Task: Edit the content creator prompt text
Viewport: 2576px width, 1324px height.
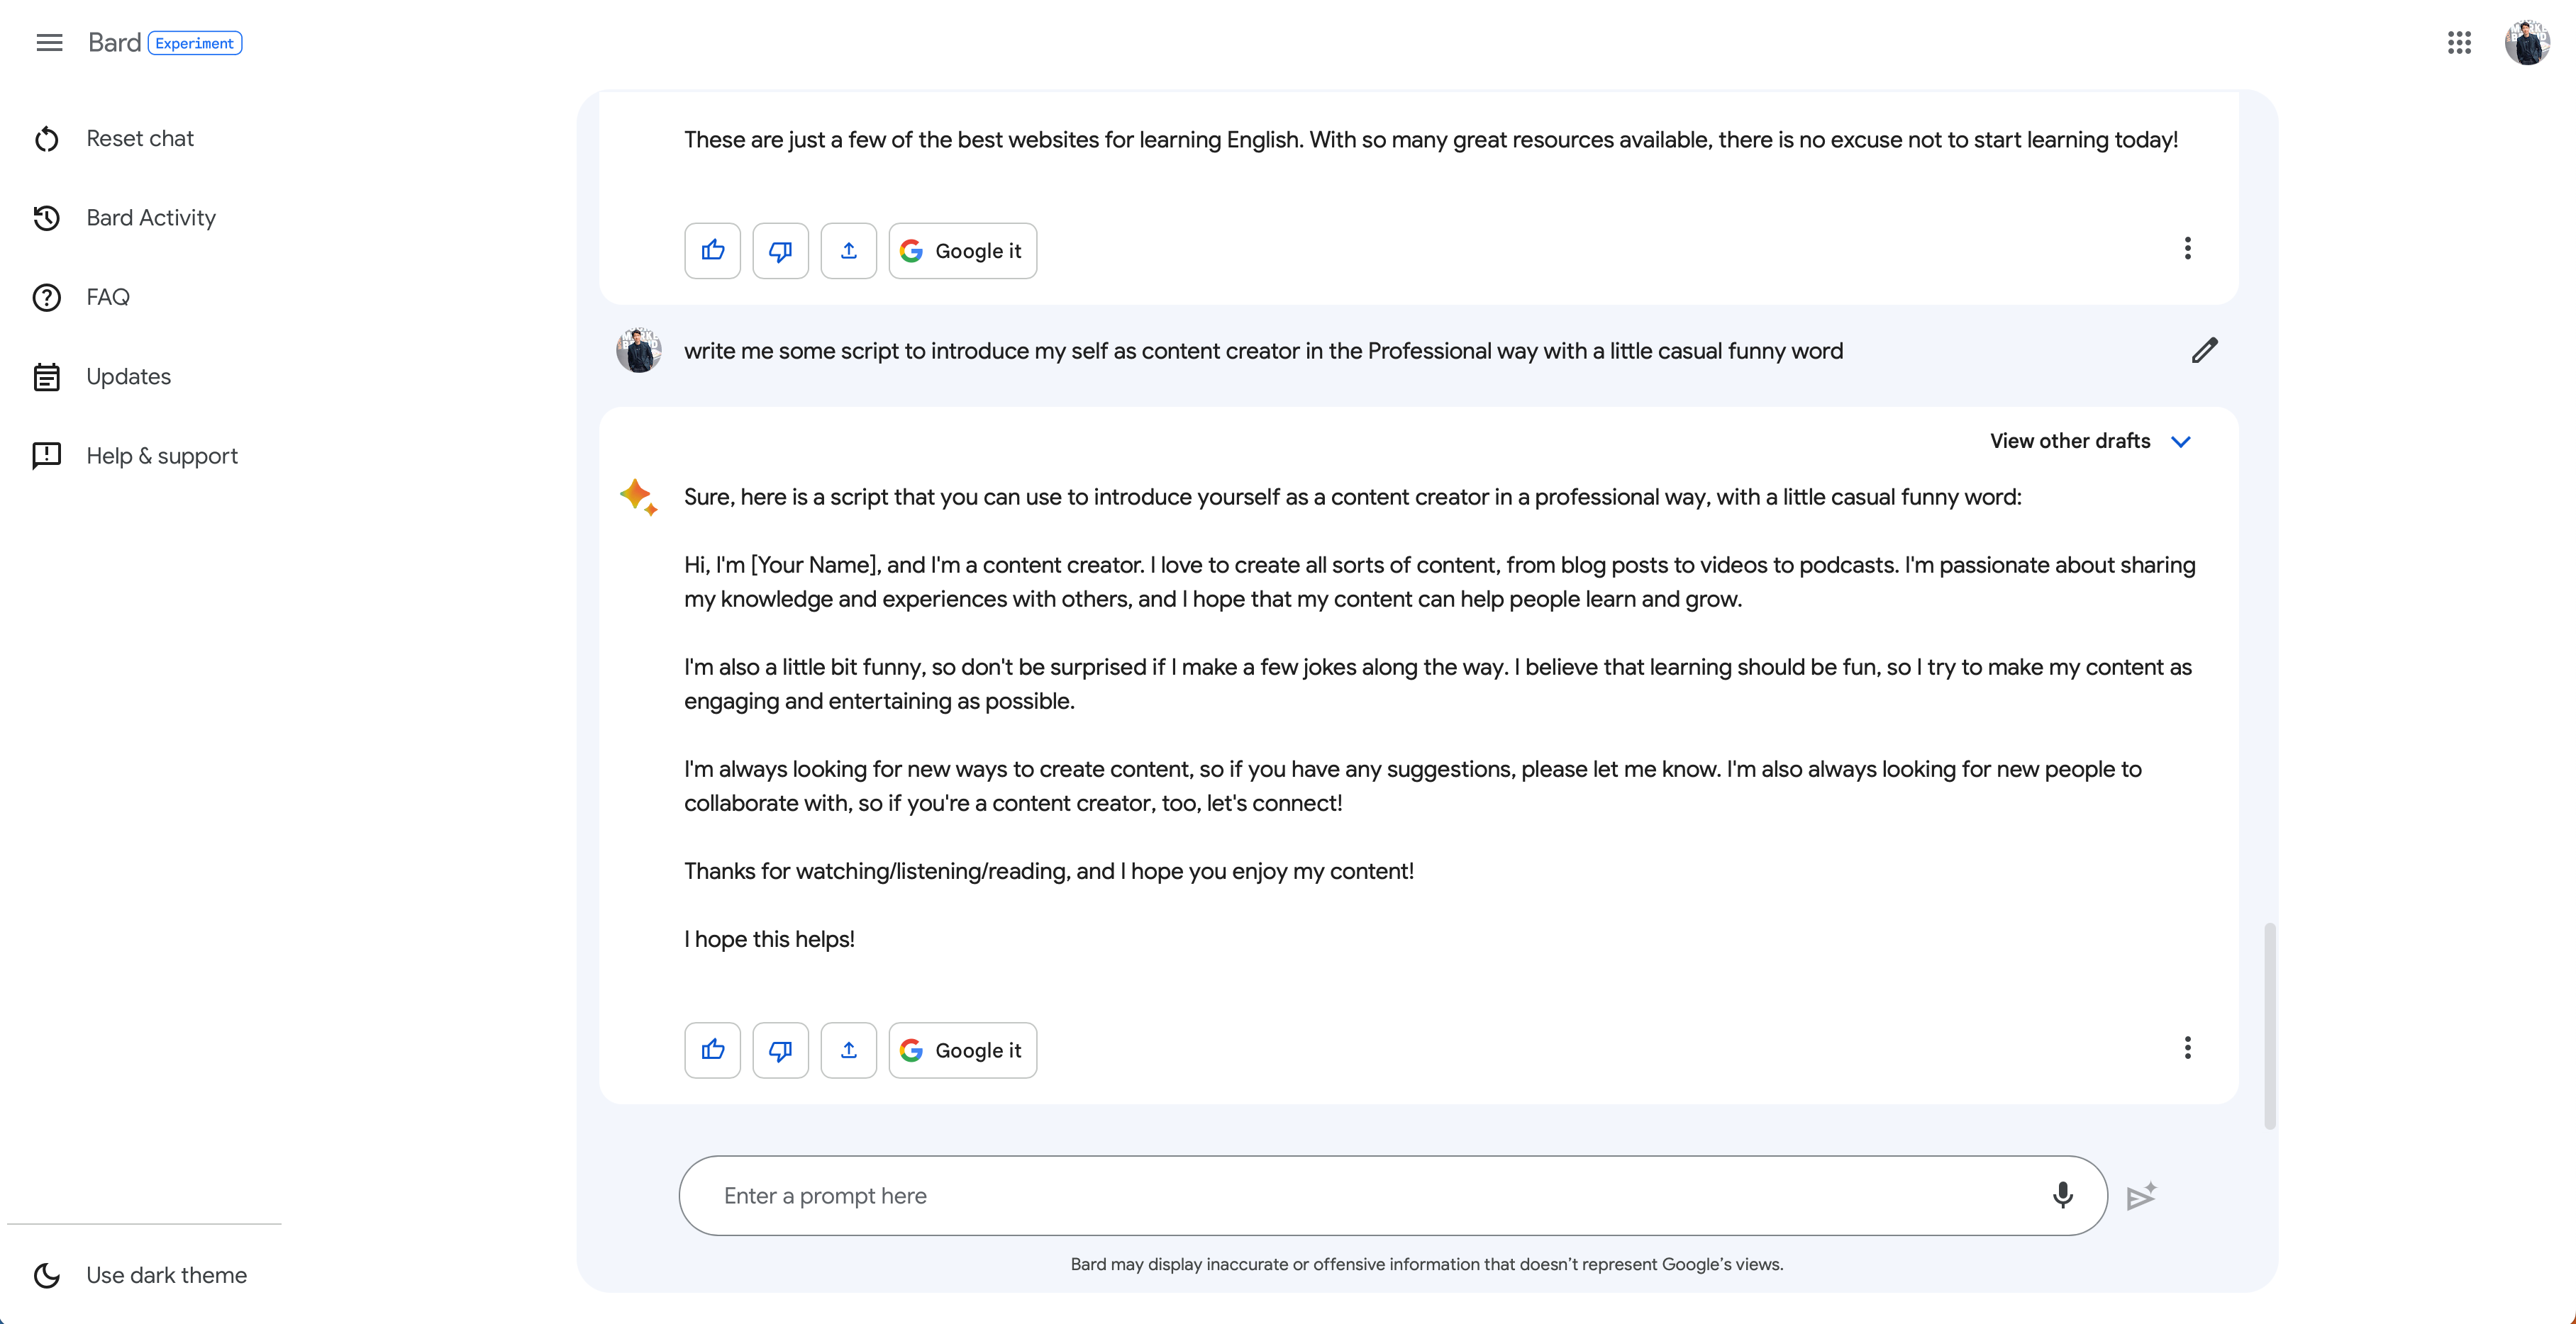Action: click(x=2204, y=351)
